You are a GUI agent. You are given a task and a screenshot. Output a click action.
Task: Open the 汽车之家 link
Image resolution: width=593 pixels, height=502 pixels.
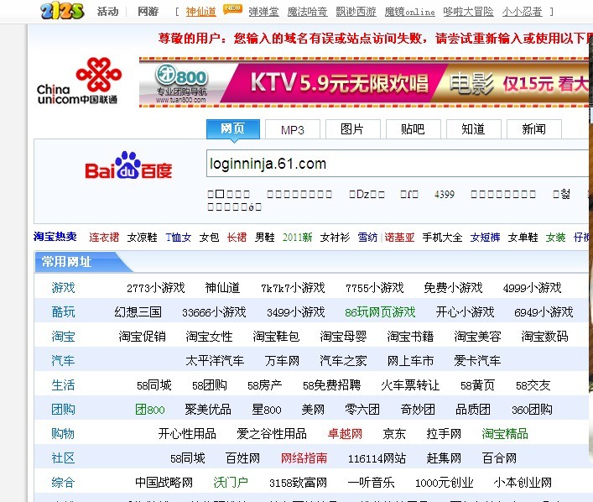point(343,360)
